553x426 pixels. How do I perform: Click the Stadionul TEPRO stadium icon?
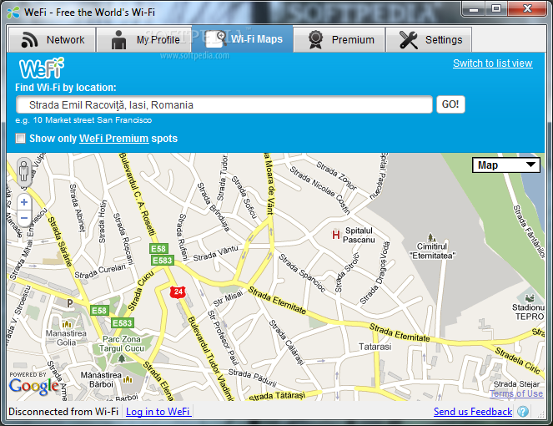click(530, 298)
